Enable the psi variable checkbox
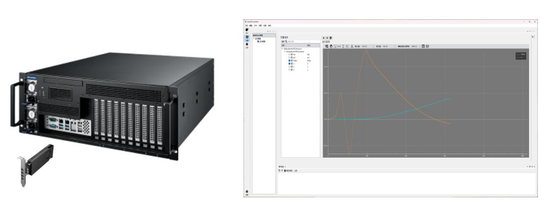 tap(289, 57)
